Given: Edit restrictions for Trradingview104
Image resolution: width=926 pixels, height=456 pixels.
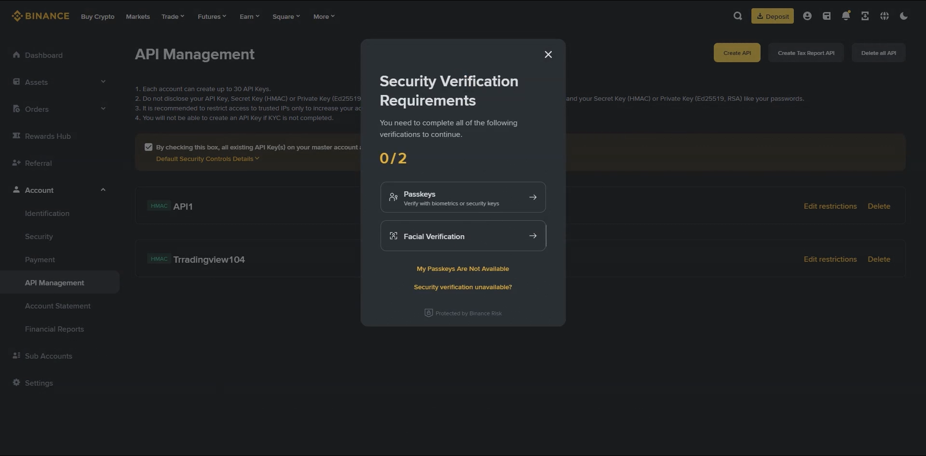Looking at the screenshot, I should tap(830, 259).
